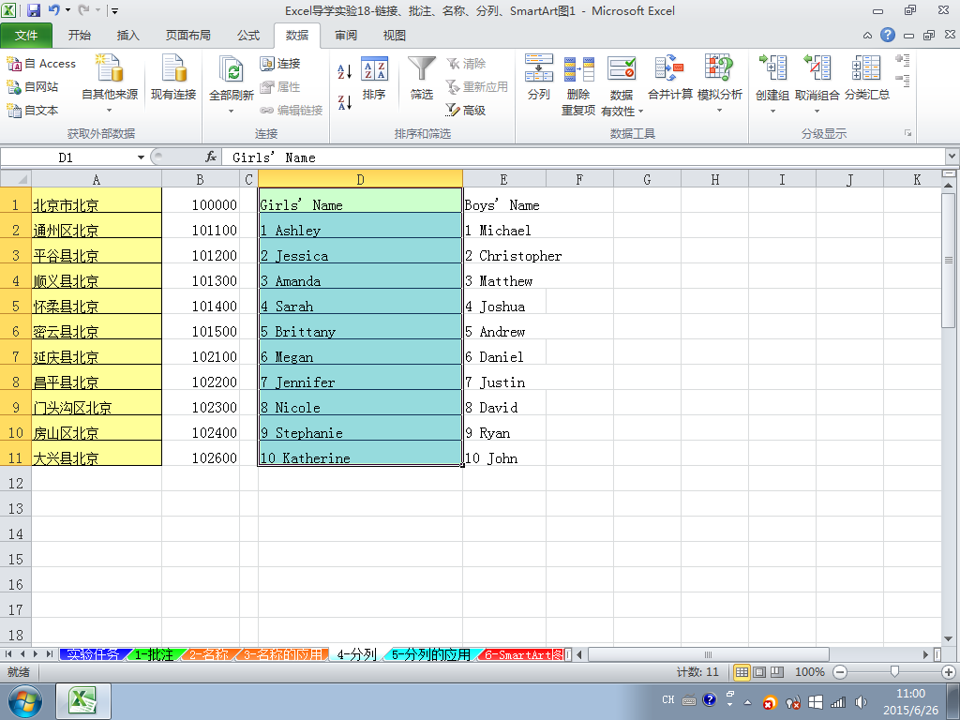
Task: Click the Advanced filter (高级) option
Action: coord(465,111)
